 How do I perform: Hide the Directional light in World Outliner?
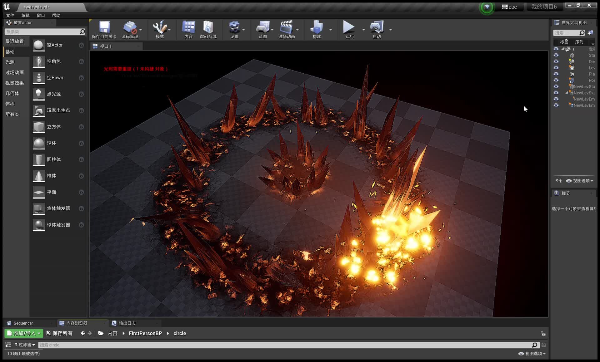(556, 61)
